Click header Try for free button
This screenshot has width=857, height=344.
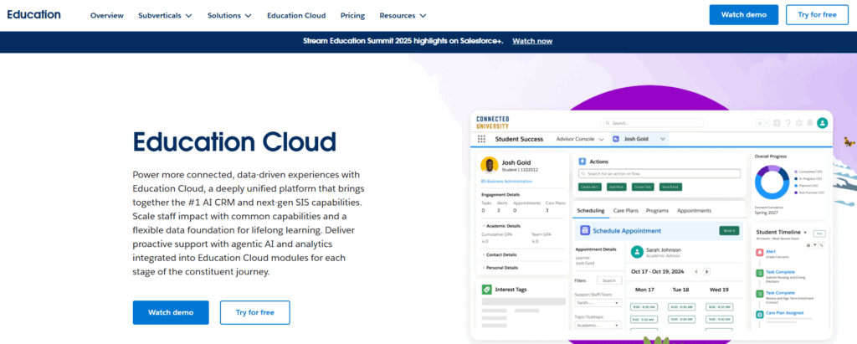click(817, 15)
